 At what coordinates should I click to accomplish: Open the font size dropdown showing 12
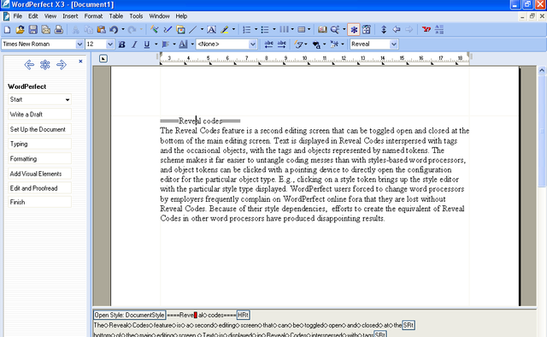pyautogui.click(x=110, y=44)
